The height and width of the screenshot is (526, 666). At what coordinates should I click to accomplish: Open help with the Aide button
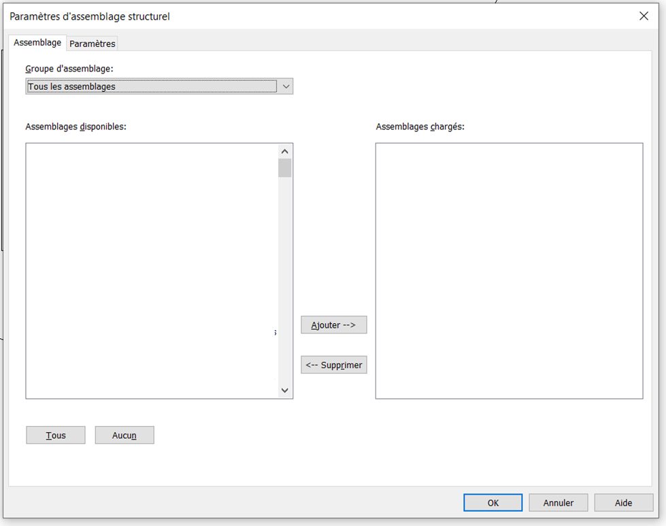point(623,503)
